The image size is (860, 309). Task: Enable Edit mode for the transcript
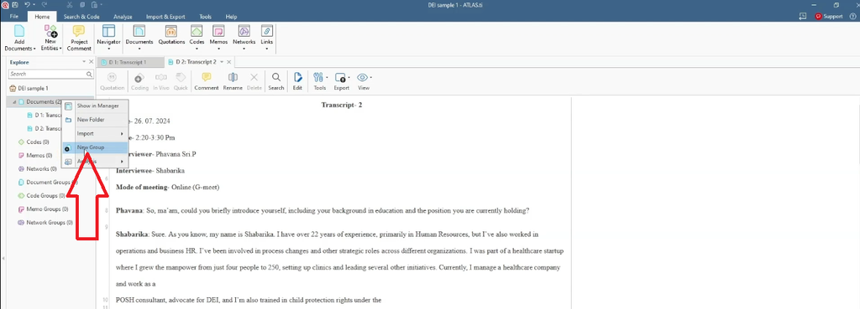[297, 81]
